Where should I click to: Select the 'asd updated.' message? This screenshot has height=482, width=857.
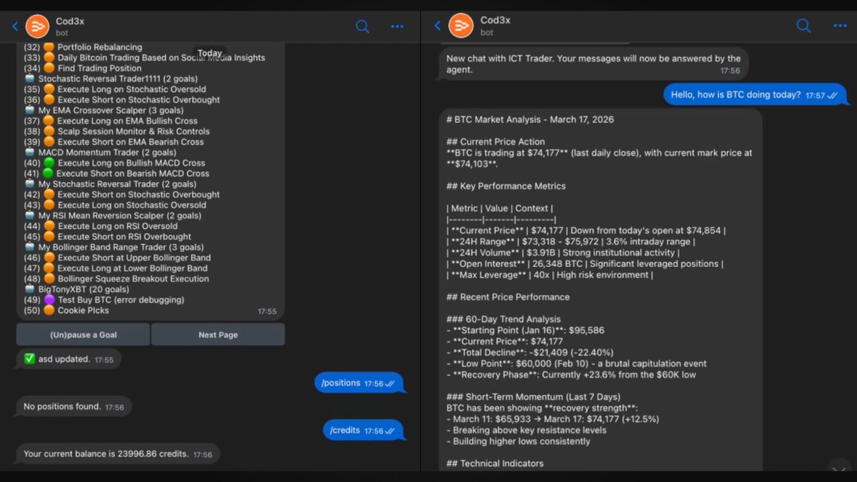pyautogui.click(x=69, y=359)
